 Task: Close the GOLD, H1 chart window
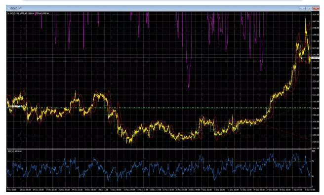click(x=316, y=8)
